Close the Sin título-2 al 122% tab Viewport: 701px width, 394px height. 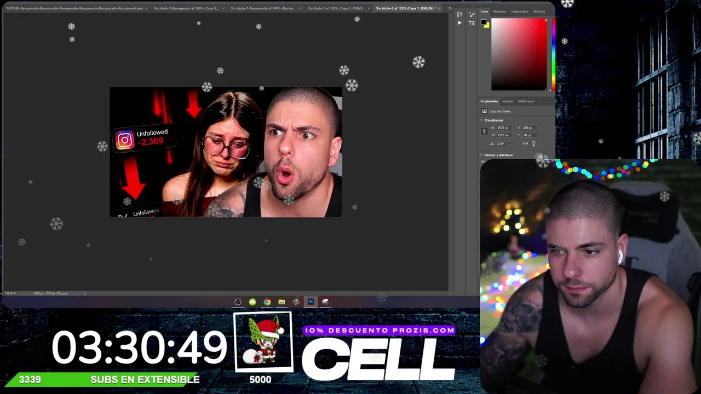point(439,8)
